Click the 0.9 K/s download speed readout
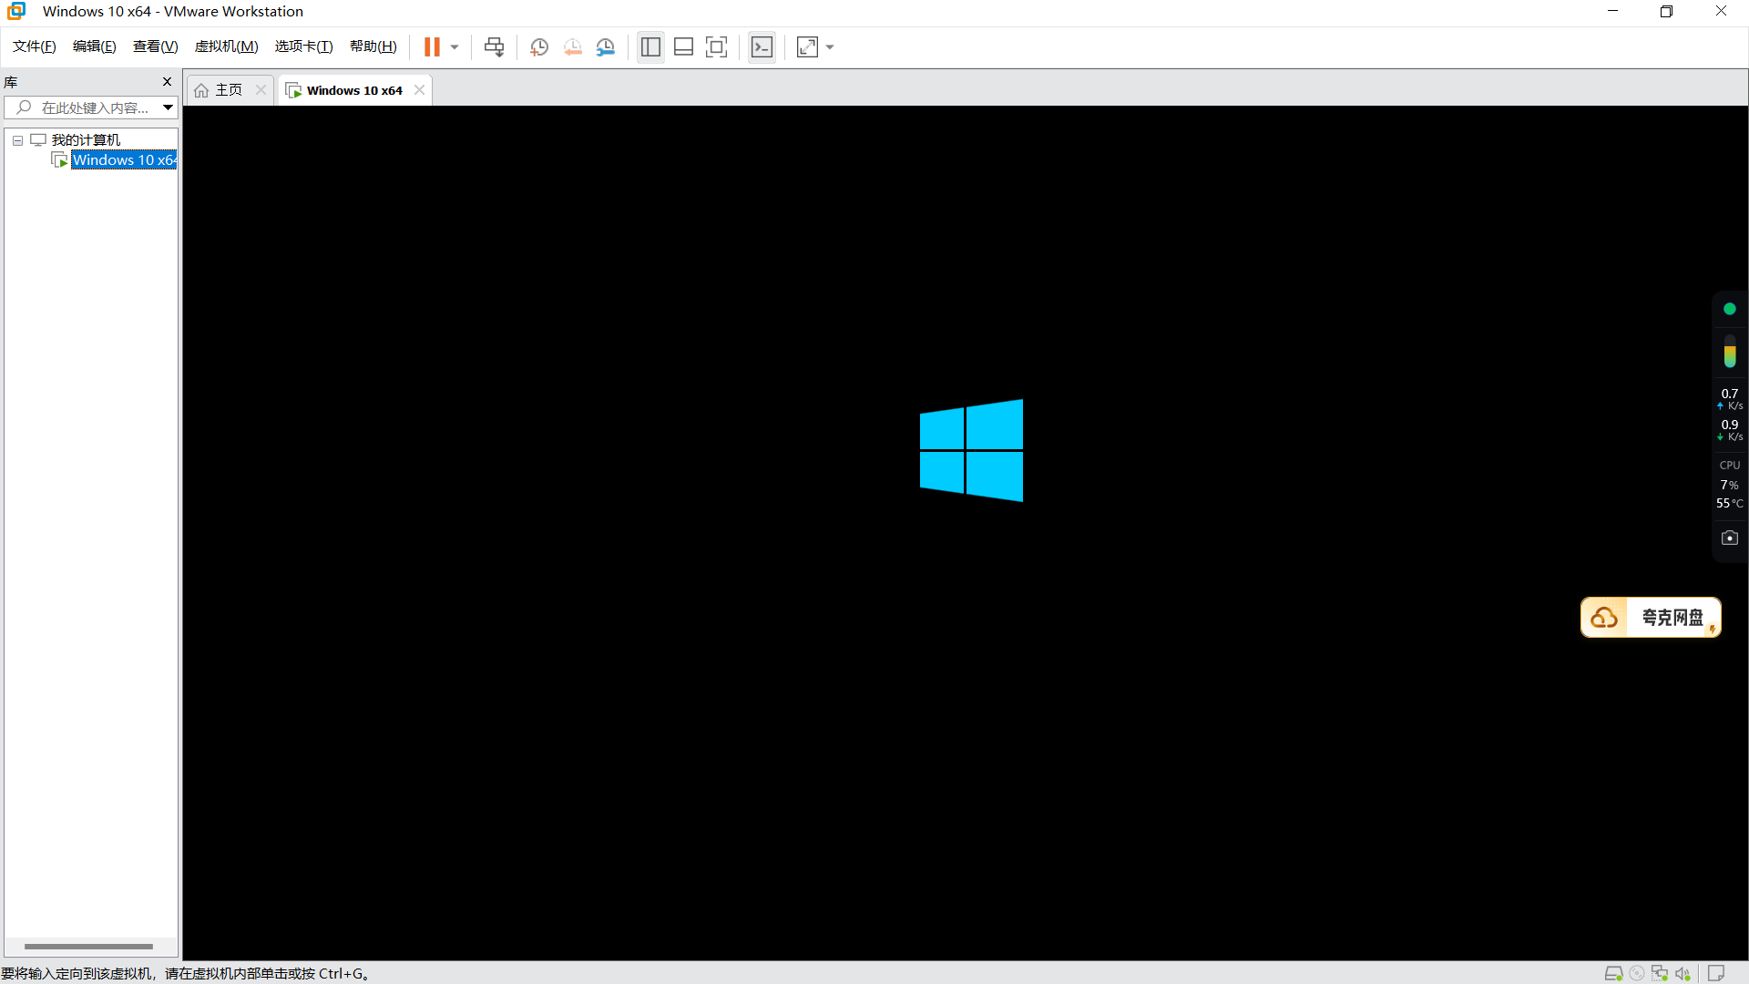The width and height of the screenshot is (1749, 984). [x=1730, y=430]
